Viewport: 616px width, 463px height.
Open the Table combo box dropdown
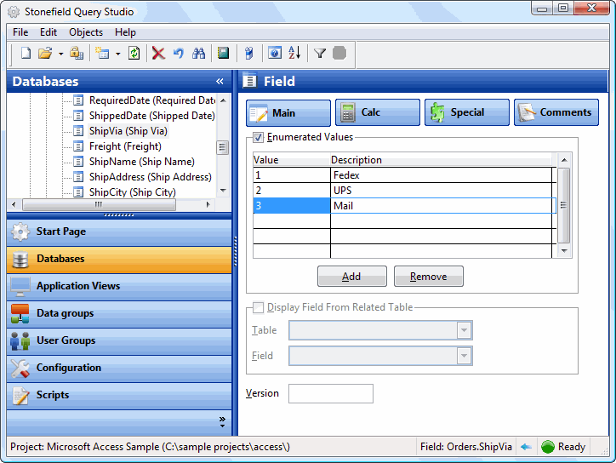[x=464, y=331]
